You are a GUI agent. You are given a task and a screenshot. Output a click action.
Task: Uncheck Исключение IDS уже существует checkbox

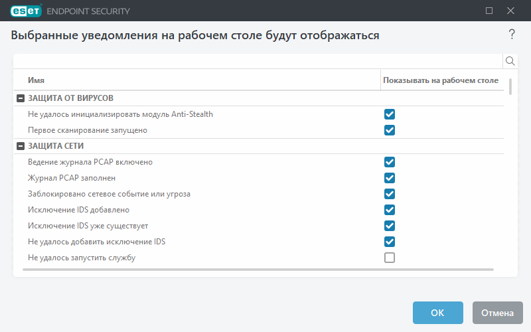390,226
